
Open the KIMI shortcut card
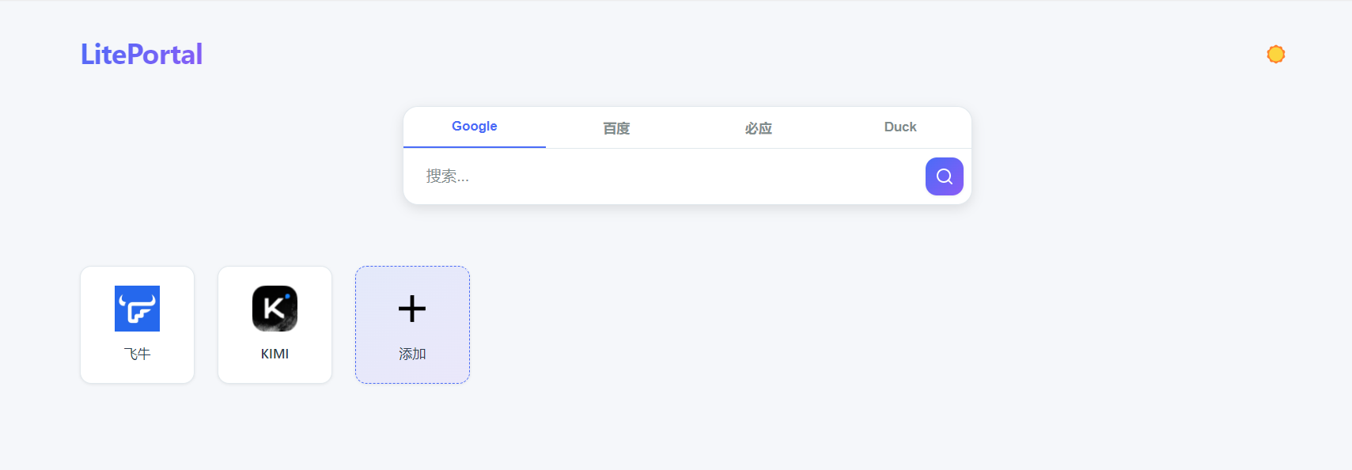point(275,324)
